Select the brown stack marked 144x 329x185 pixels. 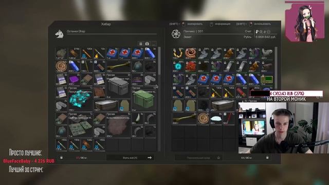(87, 144)
